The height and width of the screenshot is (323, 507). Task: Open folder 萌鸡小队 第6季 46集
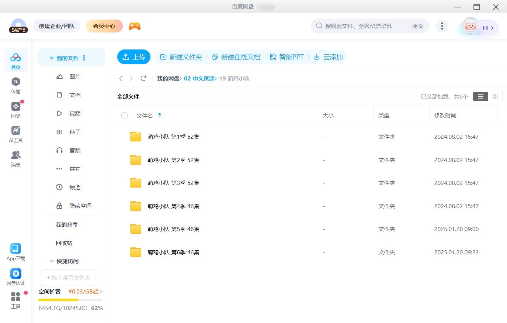(173, 252)
